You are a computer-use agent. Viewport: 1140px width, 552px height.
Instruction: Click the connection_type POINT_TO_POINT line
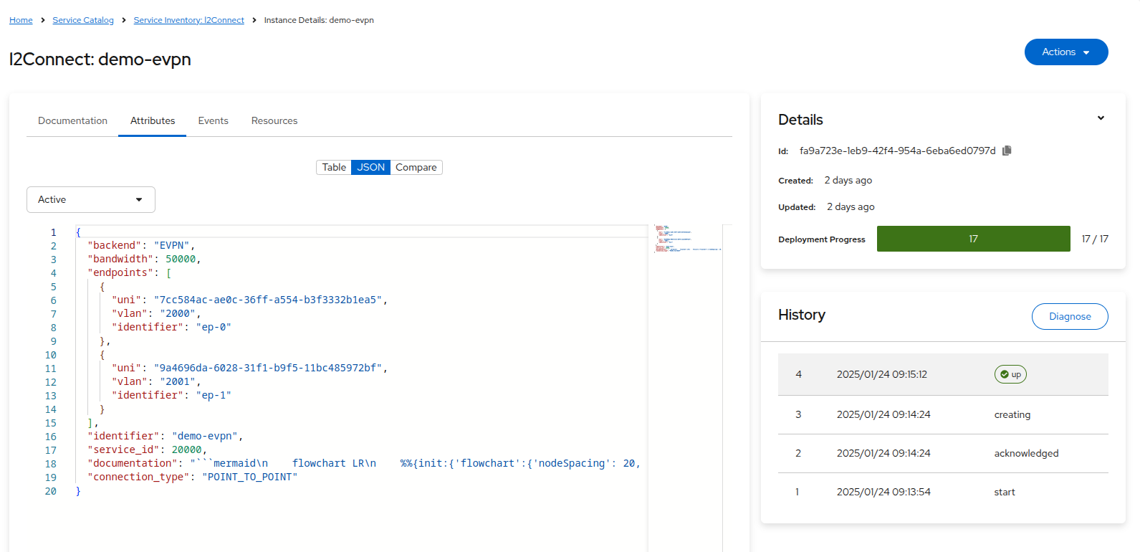pos(192,477)
